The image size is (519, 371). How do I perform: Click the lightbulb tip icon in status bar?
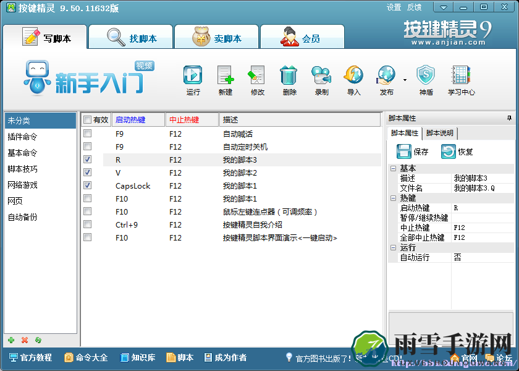(289, 357)
